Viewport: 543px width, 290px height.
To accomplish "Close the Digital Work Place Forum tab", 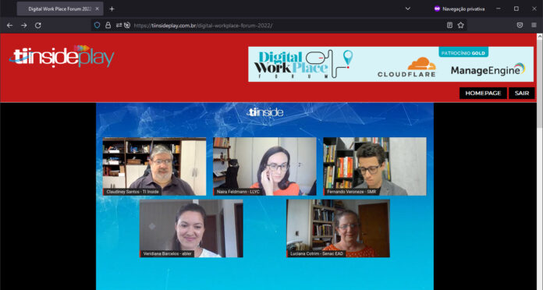I will (x=97, y=9).
